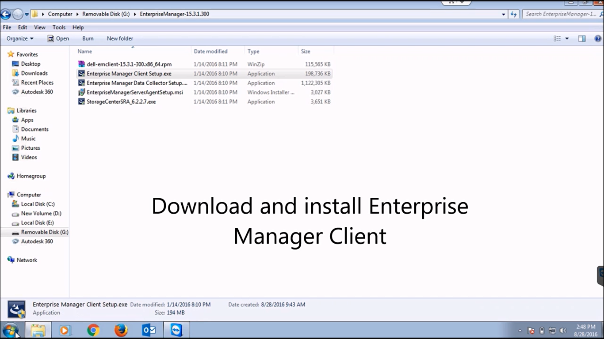Select Autodesk 360 under Favorites
The height and width of the screenshot is (339, 604).
(x=37, y=92)
